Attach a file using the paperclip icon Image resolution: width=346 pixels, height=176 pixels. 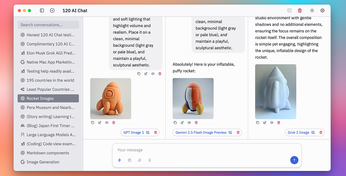tap(140, 160)
